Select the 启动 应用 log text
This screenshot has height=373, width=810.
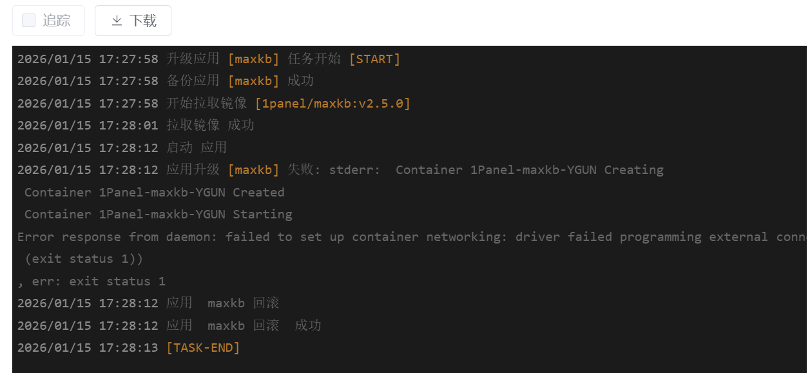click(197, 148)
